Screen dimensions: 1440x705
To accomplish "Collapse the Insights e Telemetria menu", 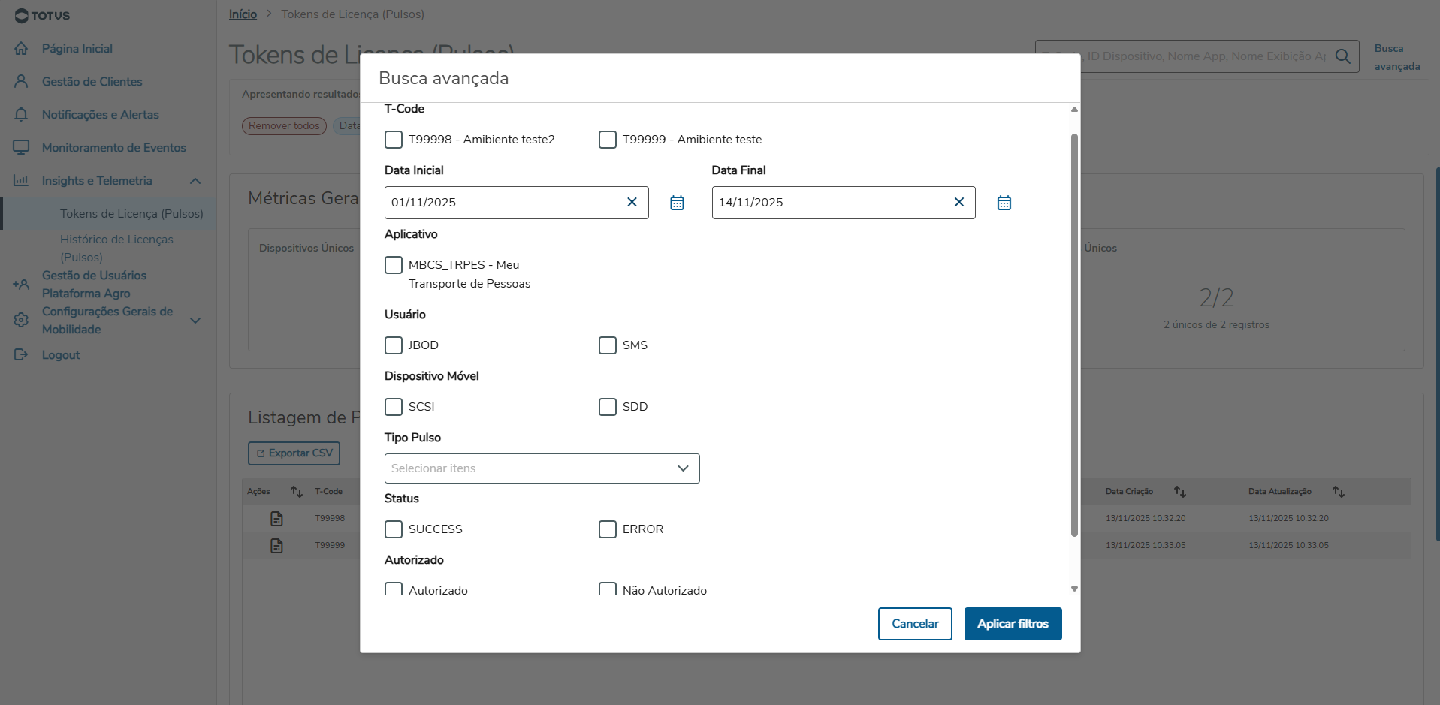I will pos(195,181).
